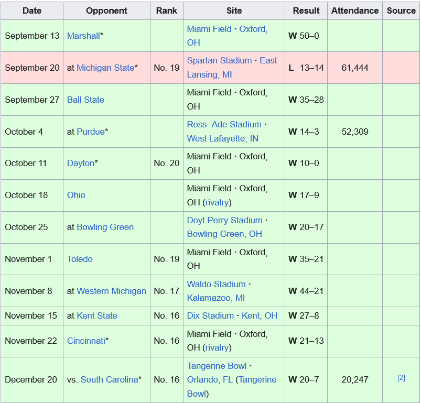Open the Dix Stadium link
Viewport: 421px width, 403px height.
210,315
